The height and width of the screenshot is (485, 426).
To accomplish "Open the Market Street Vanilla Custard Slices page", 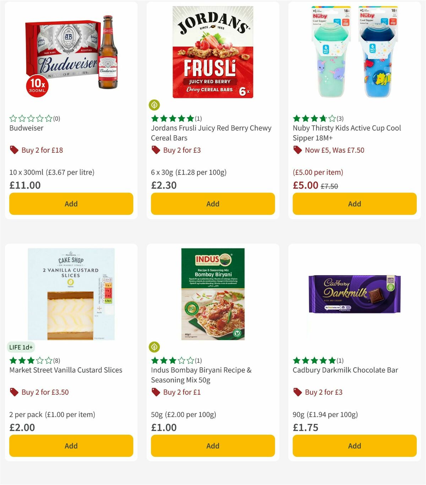I will pyautogui.click(x=65, y=370).
